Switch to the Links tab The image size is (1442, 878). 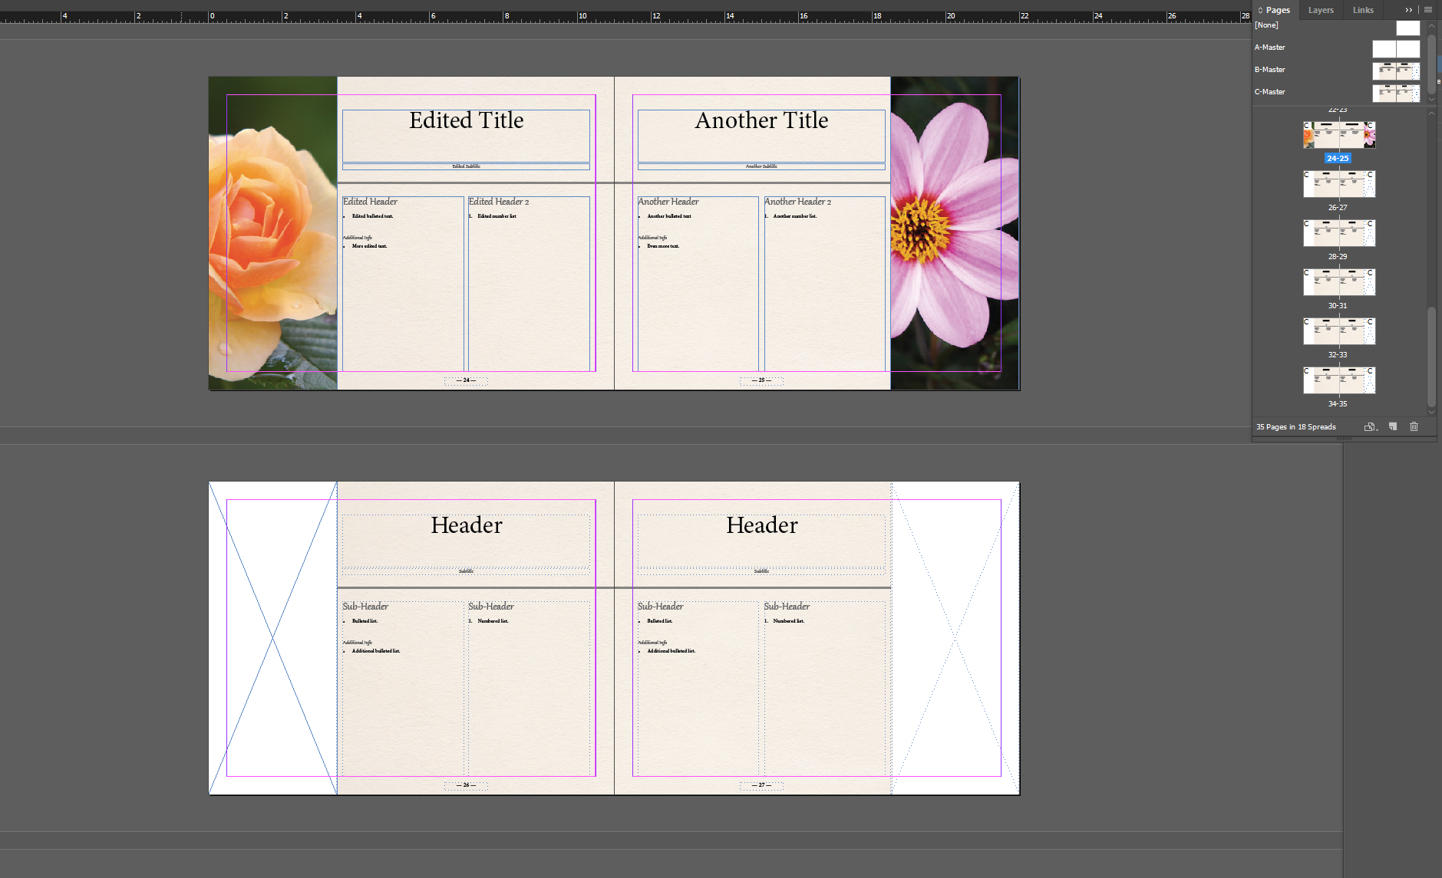[1363, 10]
